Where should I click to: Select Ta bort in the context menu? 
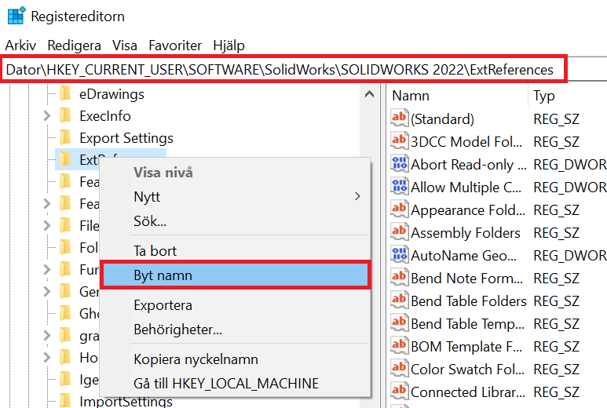pos(236,251)
